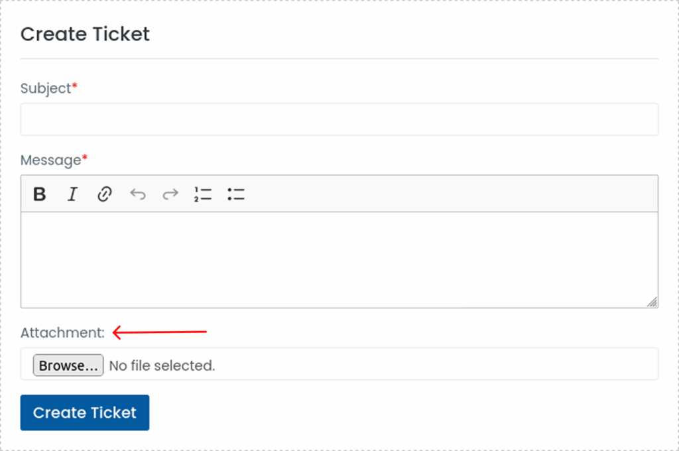This screenshot has width=679, height=451.
Task: Click the red asterisk next to Message
Action: coord(85,159)
